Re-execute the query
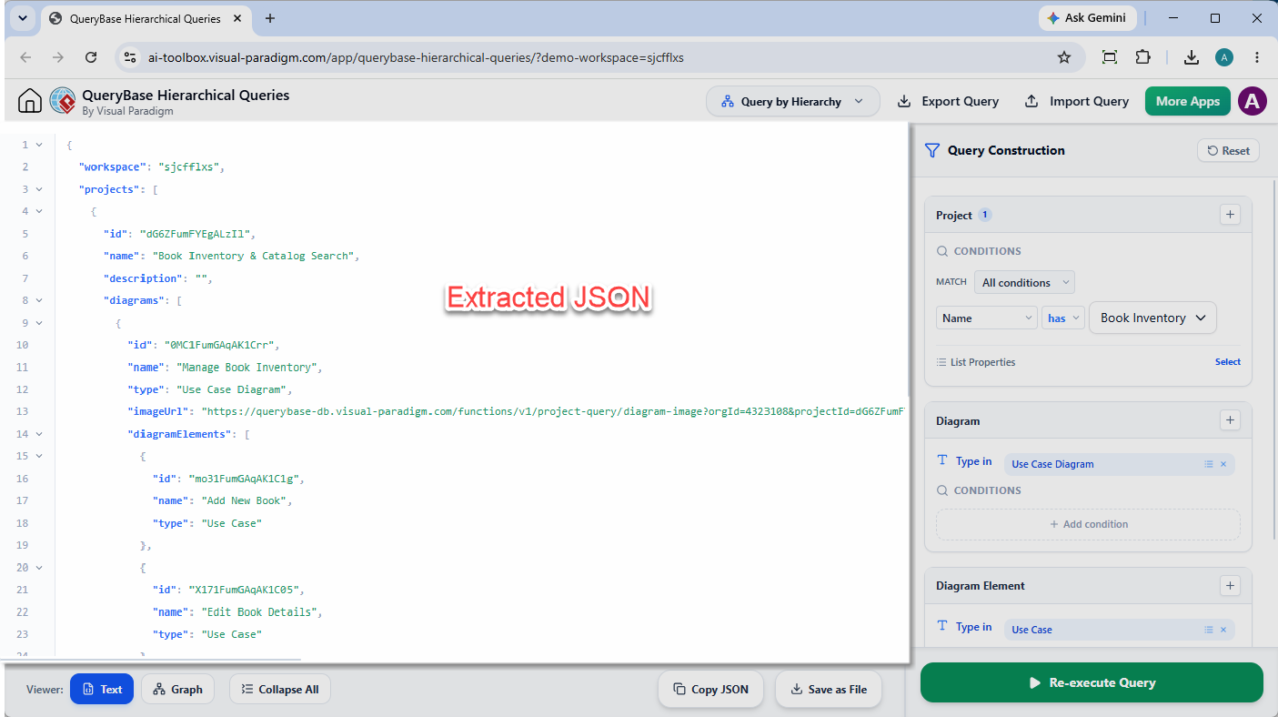 click(1092, 682)
